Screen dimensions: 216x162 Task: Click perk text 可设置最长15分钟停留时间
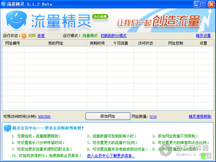coord(39,143)
